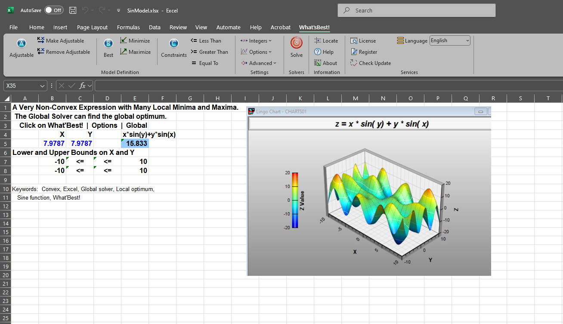Click the Z Value color legend bar
Image resolution: width=563 pixels, height=324 pixels.
(295, 200)
